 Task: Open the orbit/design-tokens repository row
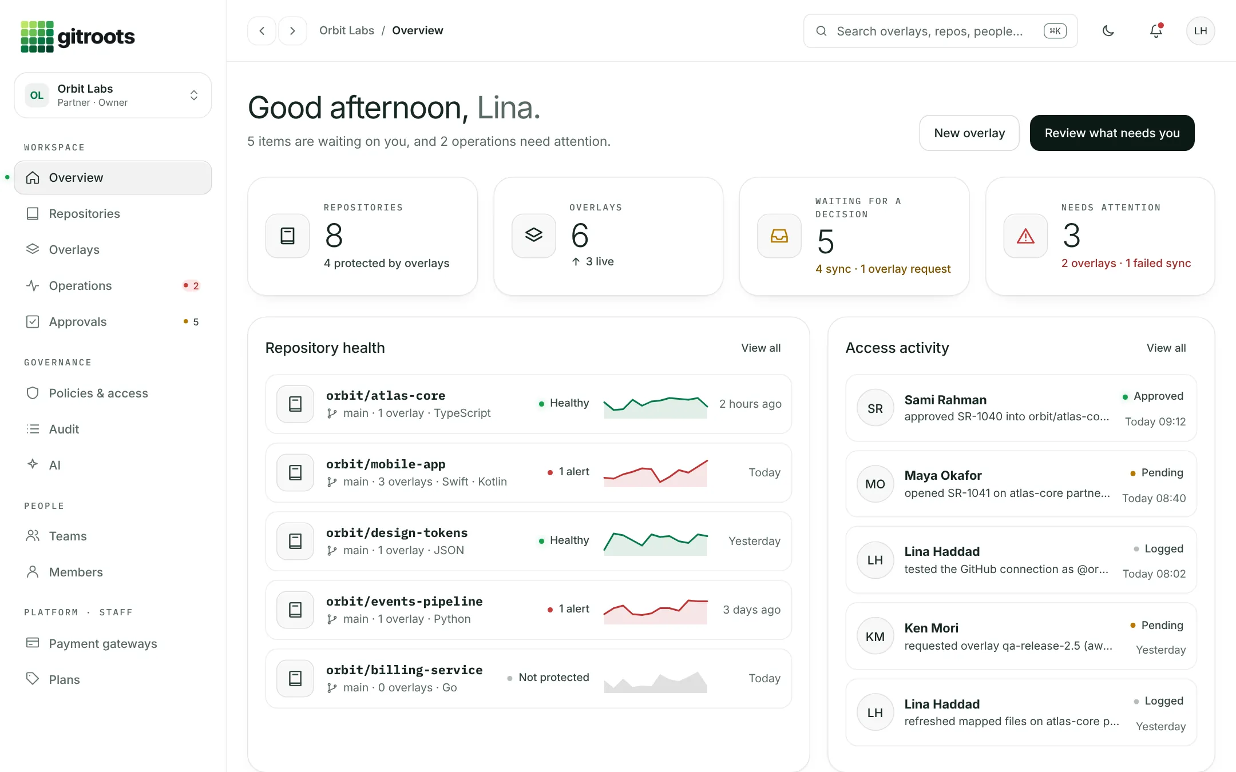pyautogui.click(x=529, y=541)
